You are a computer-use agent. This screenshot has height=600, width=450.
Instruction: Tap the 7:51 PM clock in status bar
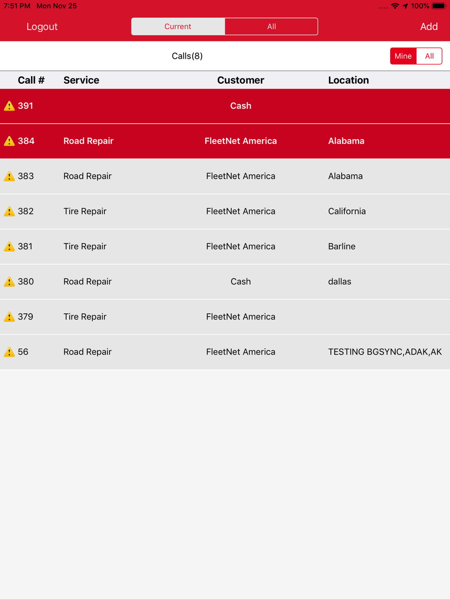[x=17, y=6]
